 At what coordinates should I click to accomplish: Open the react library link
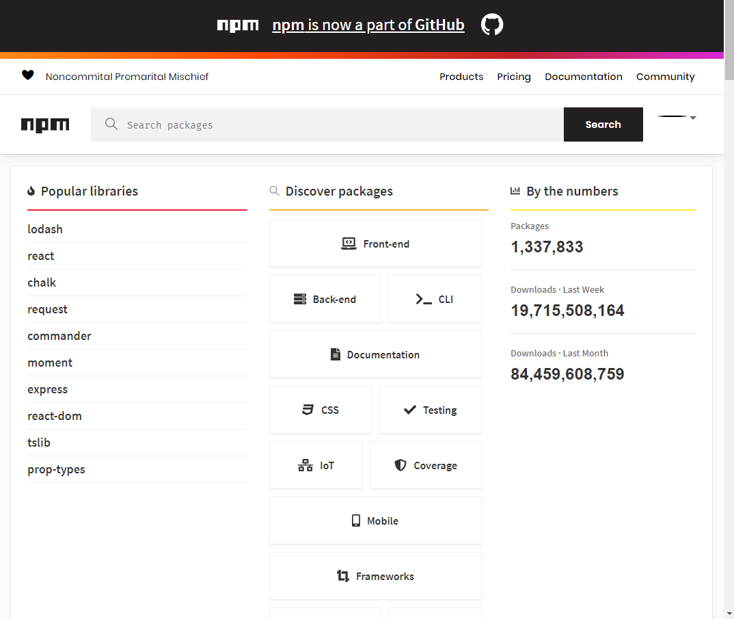(41, 256)
